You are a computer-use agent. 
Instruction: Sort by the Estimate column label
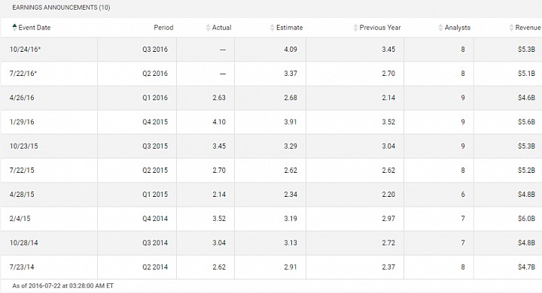(x=289, y=28)
